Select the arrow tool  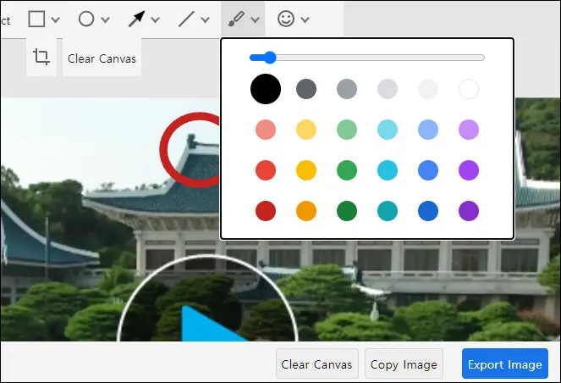point(137,19)
